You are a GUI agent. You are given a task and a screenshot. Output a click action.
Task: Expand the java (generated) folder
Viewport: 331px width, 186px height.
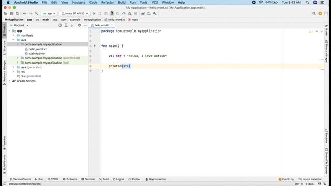13,67
